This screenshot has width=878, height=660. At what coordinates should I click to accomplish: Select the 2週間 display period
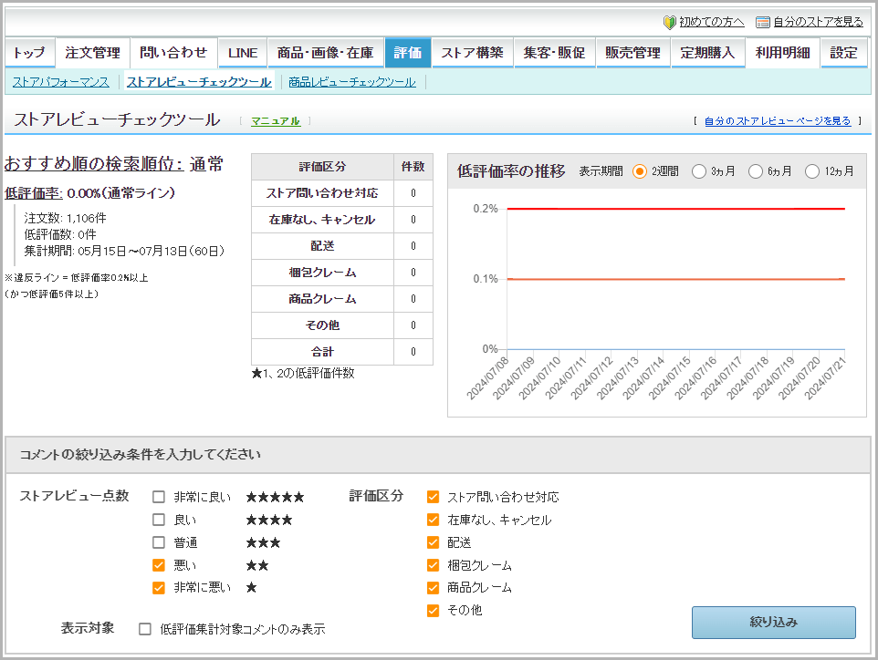click(640, 171)
